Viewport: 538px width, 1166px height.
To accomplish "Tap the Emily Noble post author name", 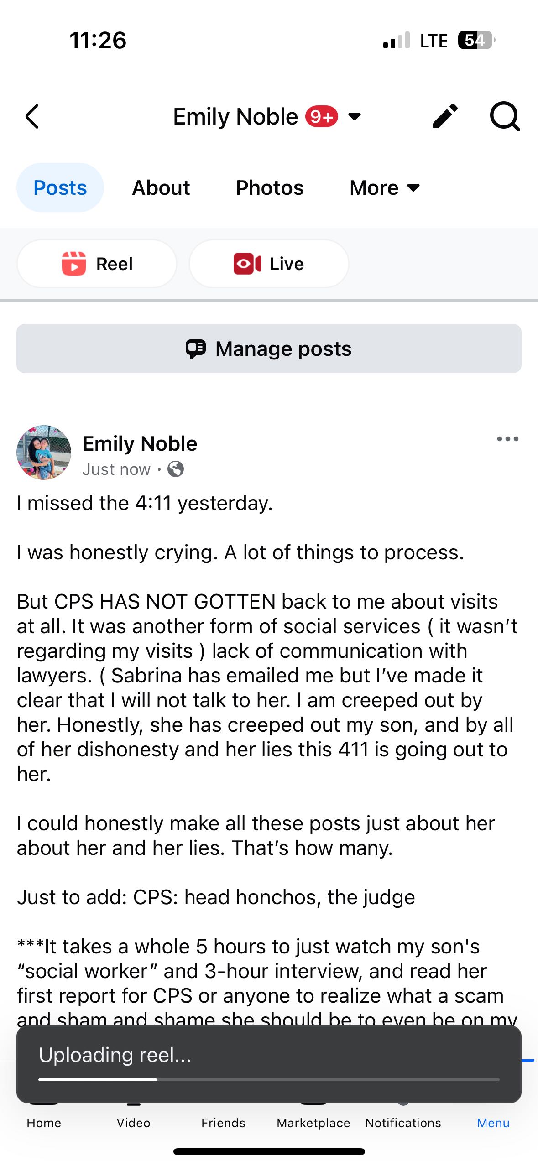I will point(140,443).
